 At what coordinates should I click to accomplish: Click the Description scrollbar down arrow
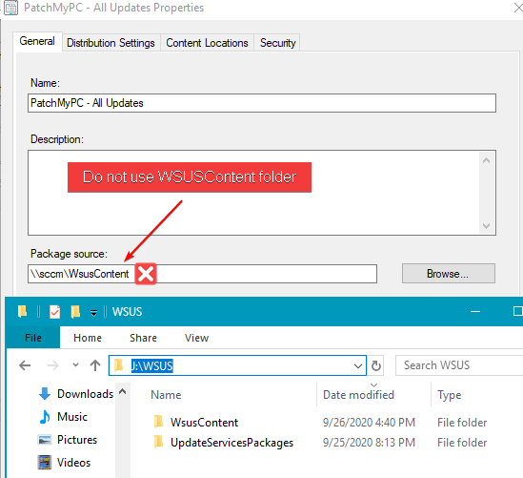486,226
